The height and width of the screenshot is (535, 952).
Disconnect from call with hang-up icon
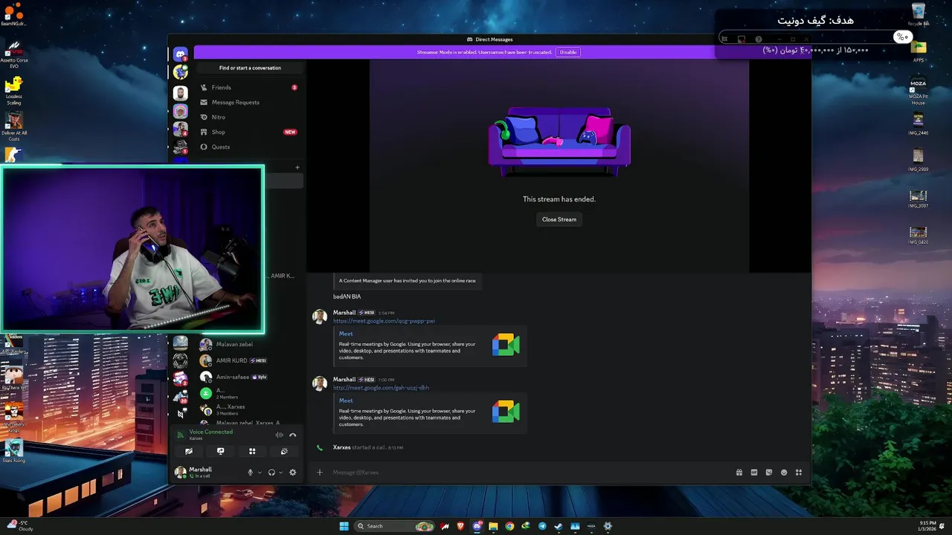coord(292,435)
